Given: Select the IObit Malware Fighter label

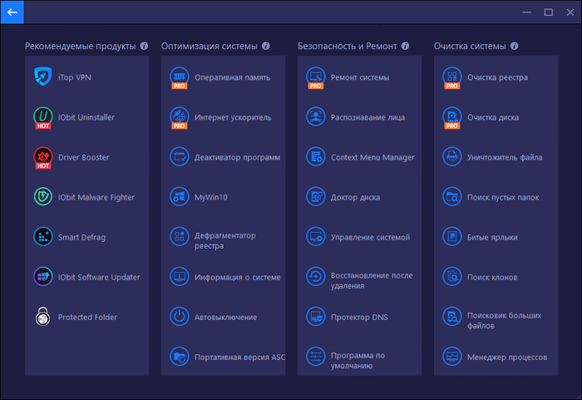Looking at the screenshot, I should [x=96, y=197].
